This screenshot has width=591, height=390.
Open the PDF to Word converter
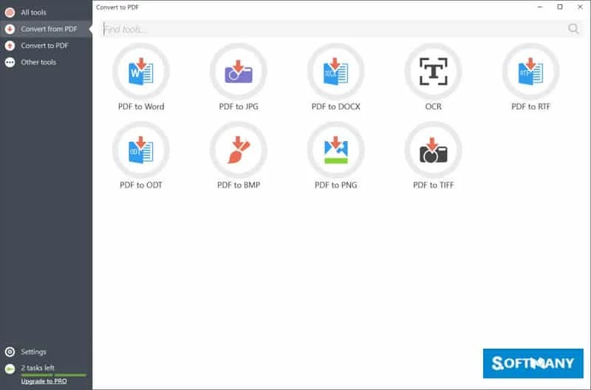pos(141,72)
